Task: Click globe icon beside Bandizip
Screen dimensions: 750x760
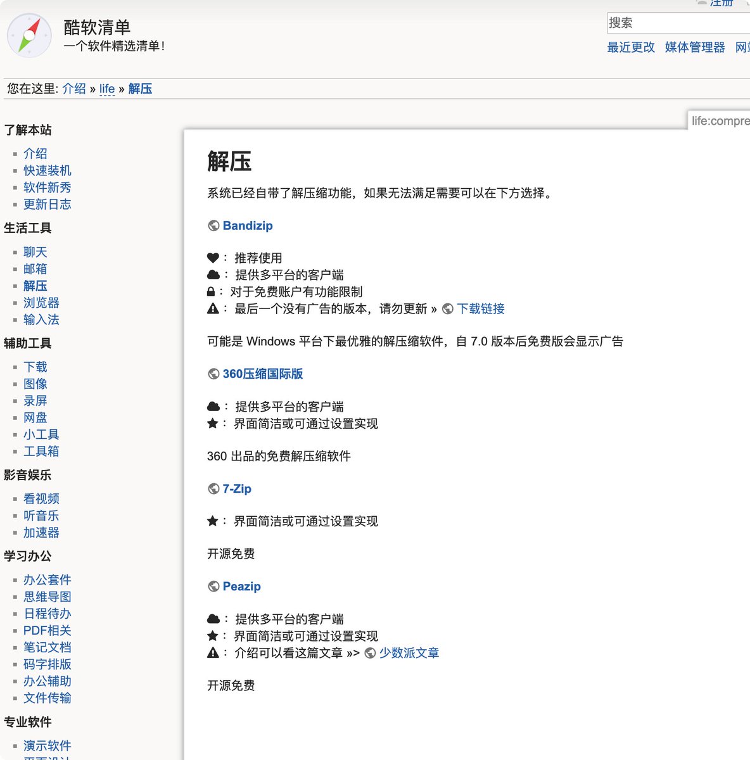Action: pos(213,226)
